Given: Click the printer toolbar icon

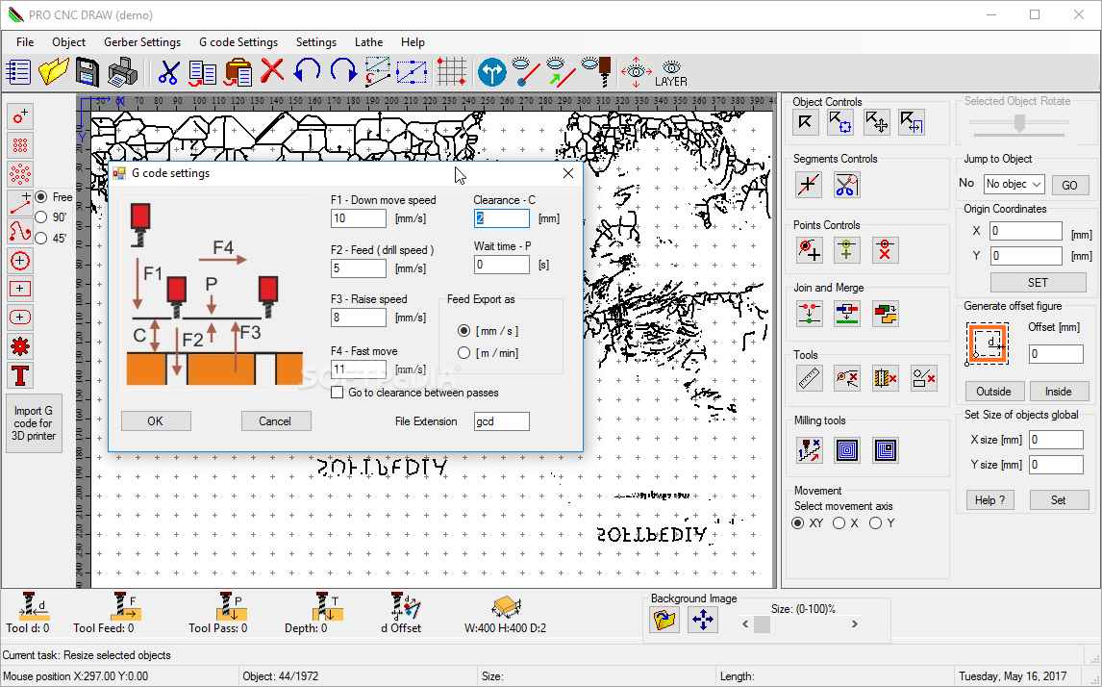Looking at the screenshot, I should pyautogui.click(x=123, y=72).
